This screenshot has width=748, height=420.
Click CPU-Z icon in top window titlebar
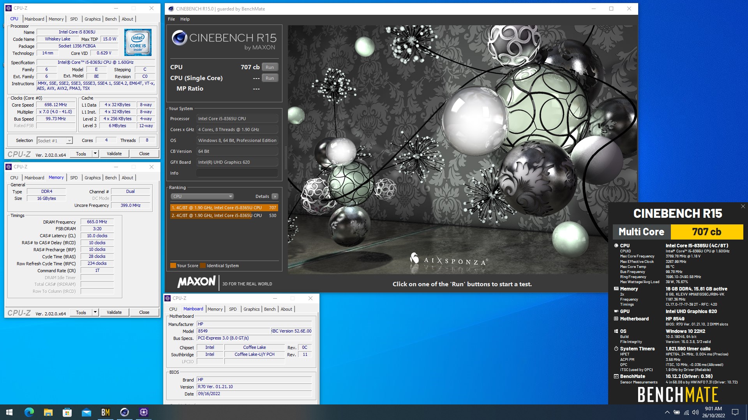tap(9, 8)
